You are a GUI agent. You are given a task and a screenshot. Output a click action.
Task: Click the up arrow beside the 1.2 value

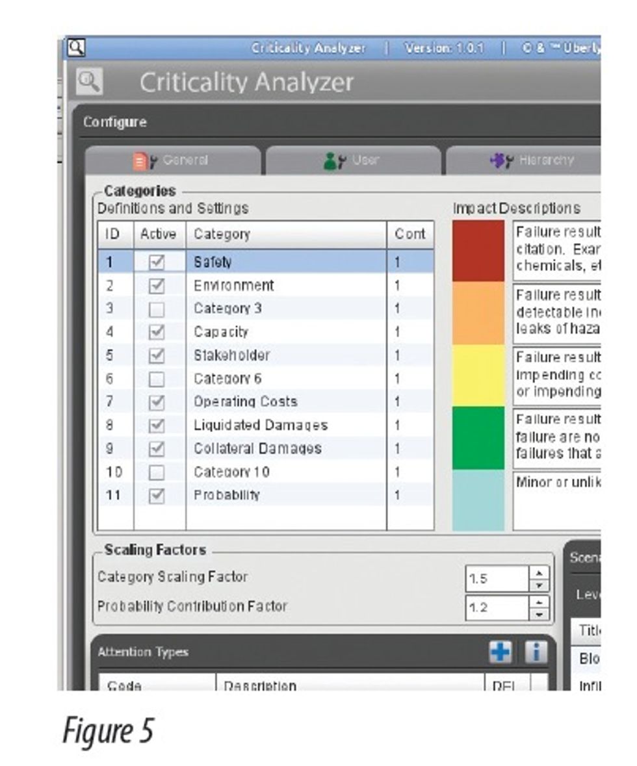pos(539,602)
